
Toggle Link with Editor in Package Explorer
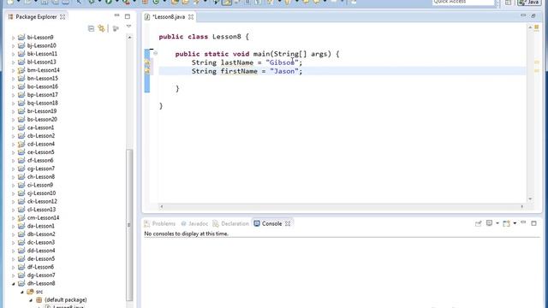(x=101, y=28)
